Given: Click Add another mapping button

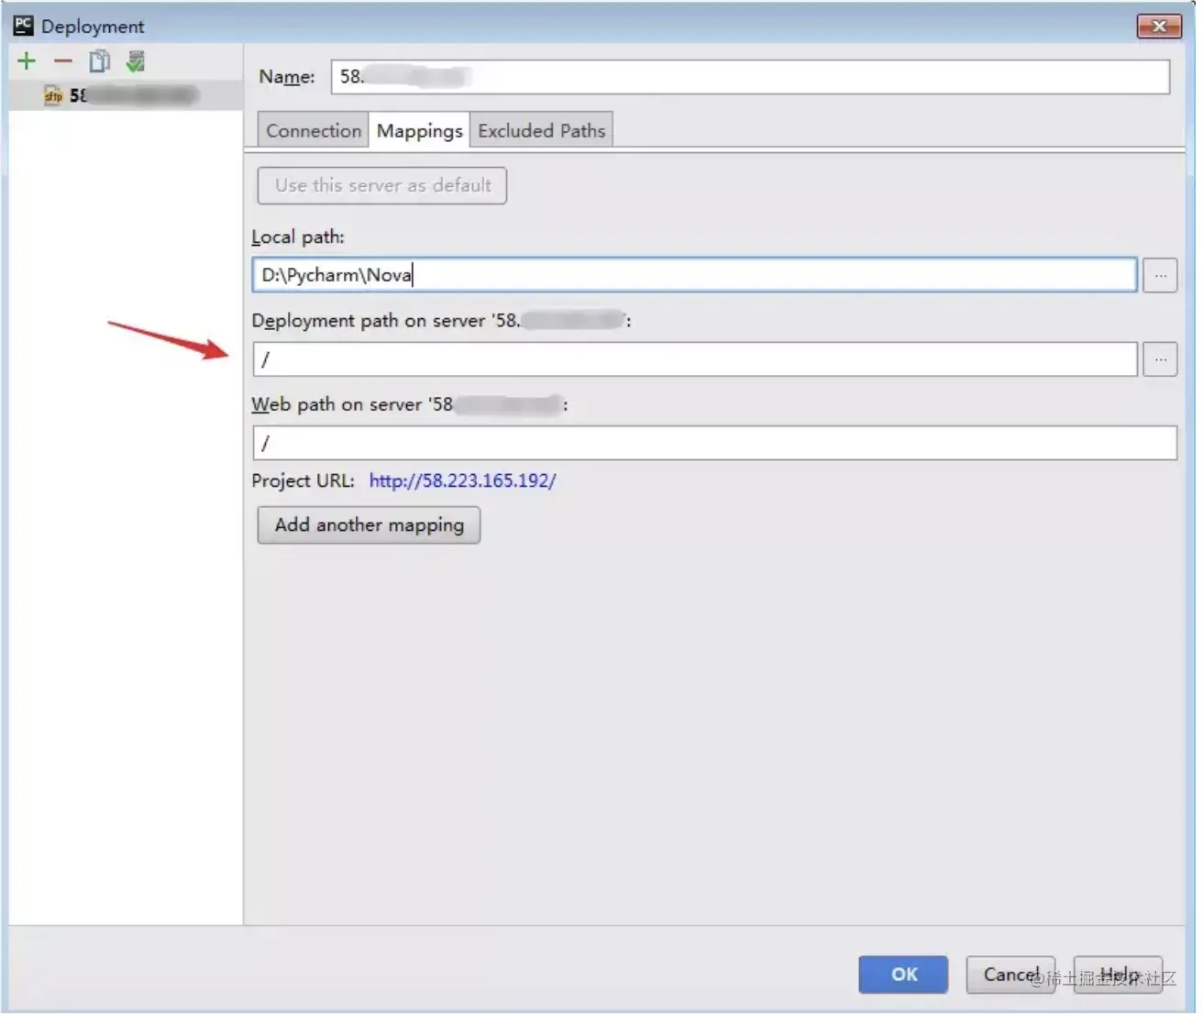Looking at the screenshot, I should coord(369,525).
